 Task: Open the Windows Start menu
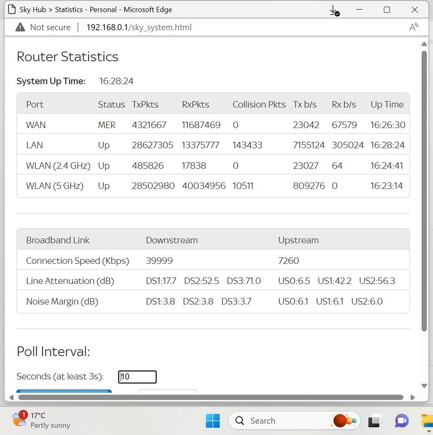coord(213,421)
